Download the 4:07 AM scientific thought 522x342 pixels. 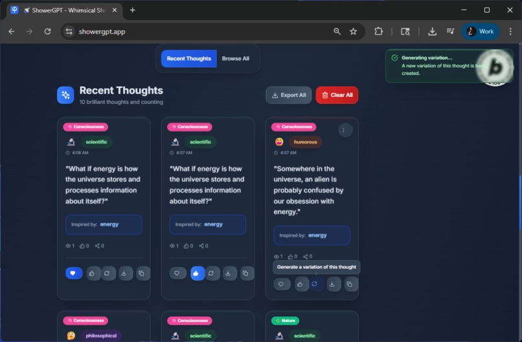pyautogui.click(x=229, y=273)
